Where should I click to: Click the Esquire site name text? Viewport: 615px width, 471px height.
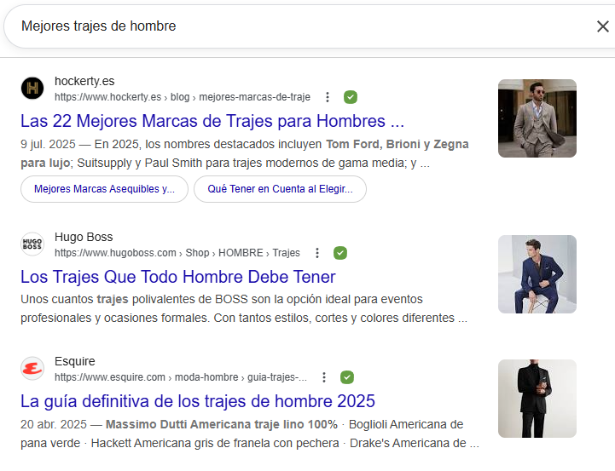point(74,361)
